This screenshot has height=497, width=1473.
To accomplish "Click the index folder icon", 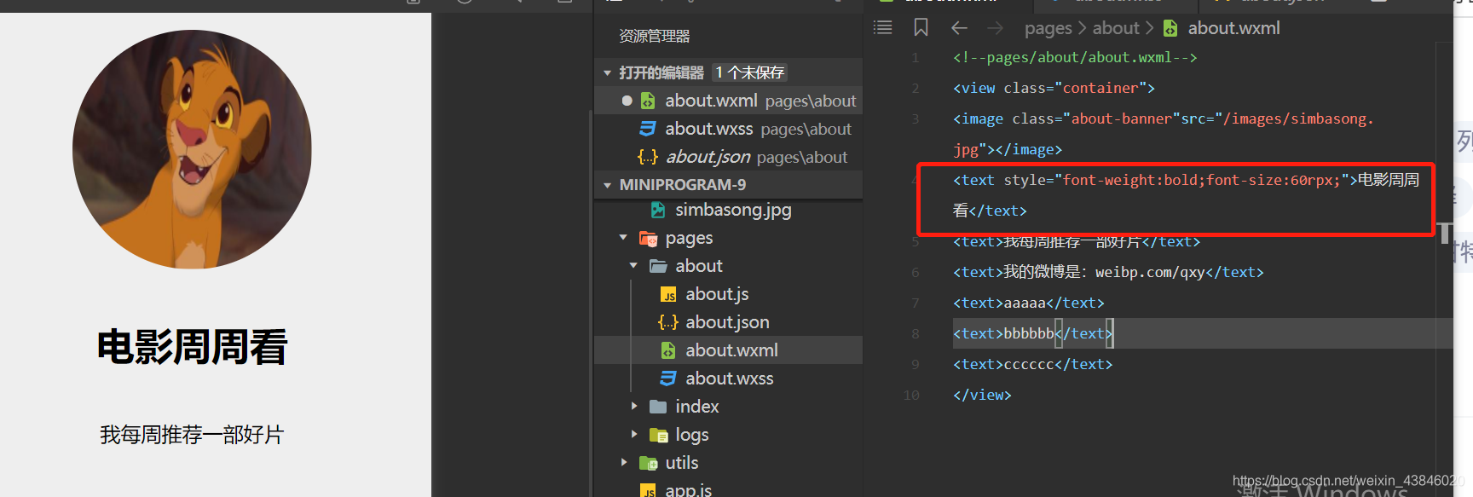I will point(658,407).
